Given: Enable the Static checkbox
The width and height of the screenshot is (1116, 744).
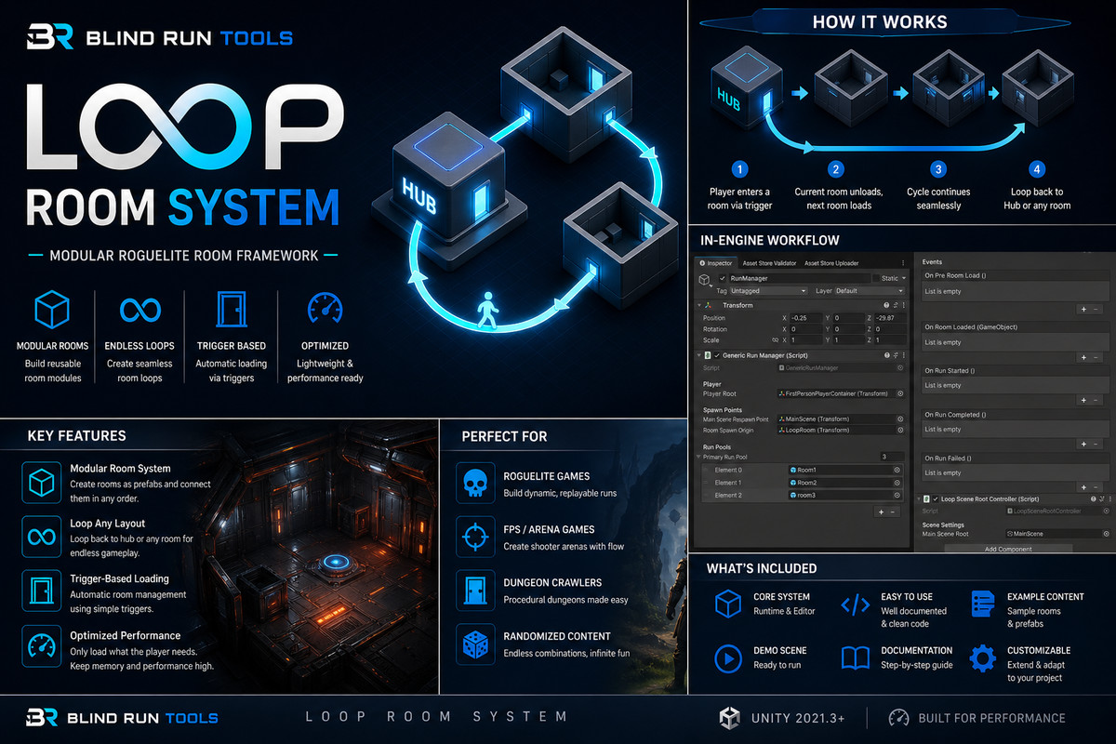Looking at the screenshot, I should 876,278.
